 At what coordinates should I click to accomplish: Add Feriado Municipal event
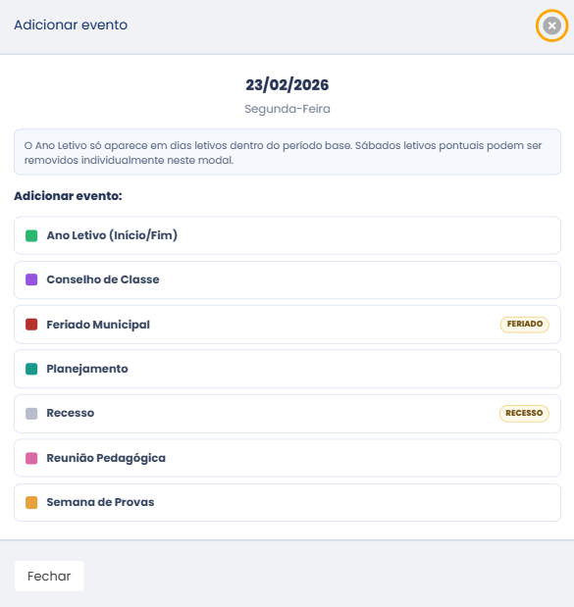[287, 325]
